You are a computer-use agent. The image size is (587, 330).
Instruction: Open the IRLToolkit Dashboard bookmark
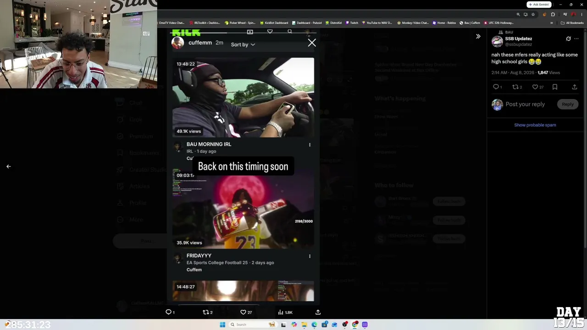[x=205, y=22]
